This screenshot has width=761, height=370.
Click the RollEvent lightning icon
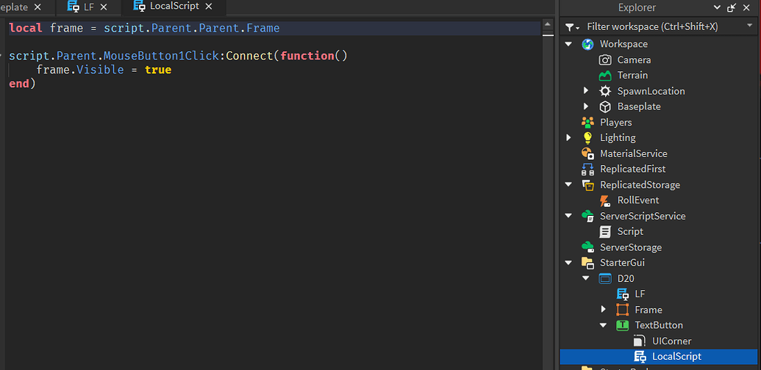(605, 200)
